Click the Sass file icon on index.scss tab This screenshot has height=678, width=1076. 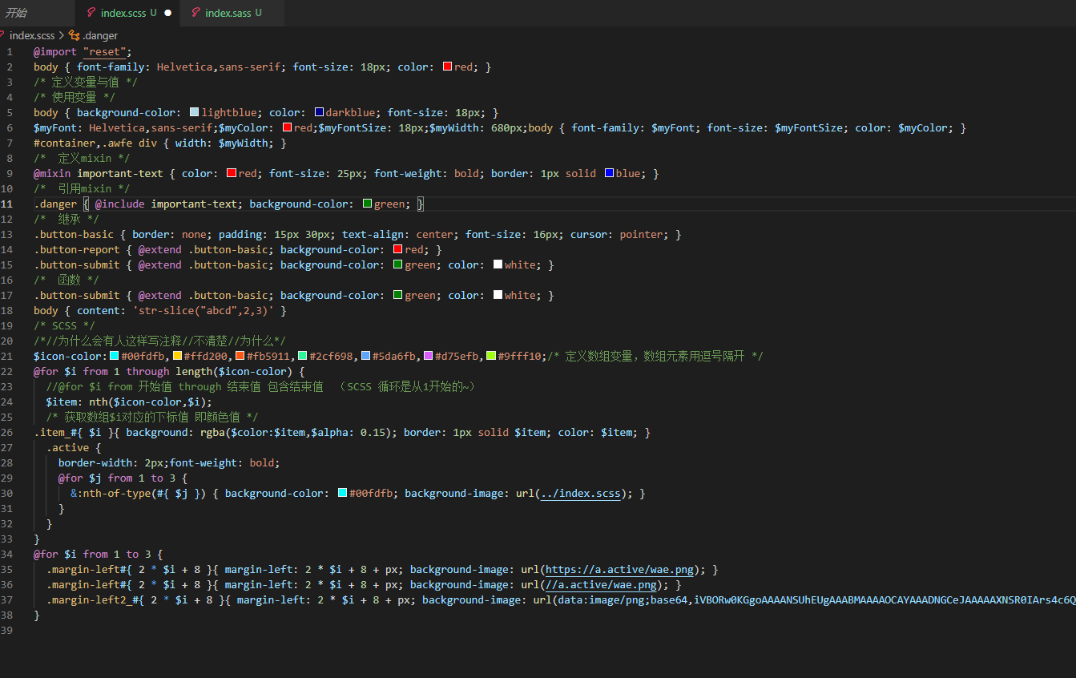point(91,13)
